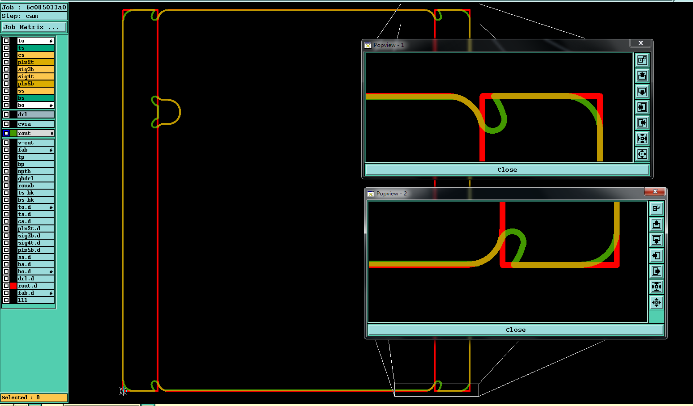Toggle the 'pln2t' layer checkbox
The width and height of the screenshot is (693, 406).
[x=6, y=62]
